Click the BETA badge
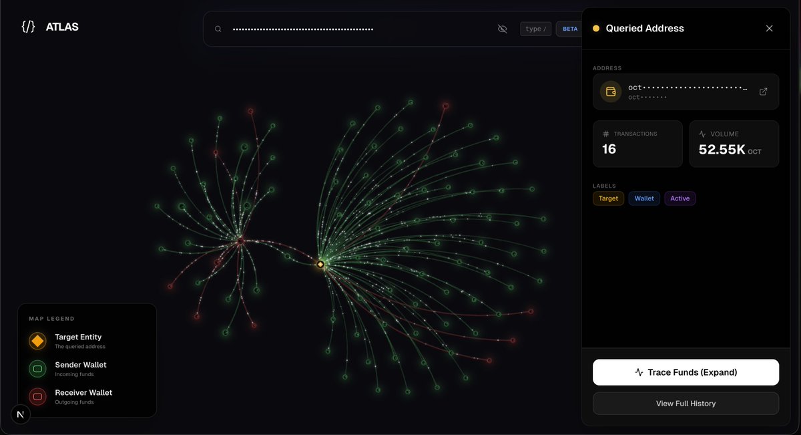 point(570,29)
